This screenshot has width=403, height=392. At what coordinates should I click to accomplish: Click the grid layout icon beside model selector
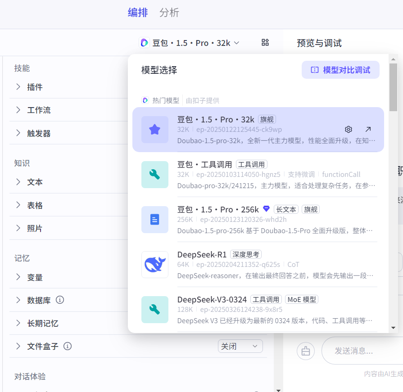[265, 42]
